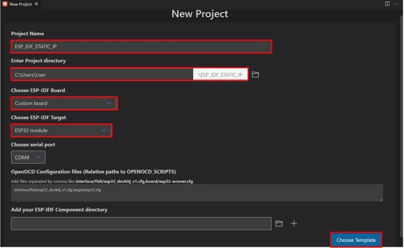
Task: Open folder picker for the project directory
Action: point(255,74)
